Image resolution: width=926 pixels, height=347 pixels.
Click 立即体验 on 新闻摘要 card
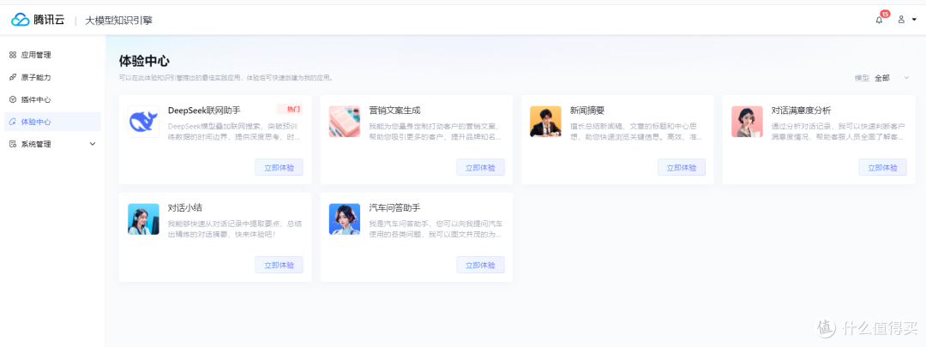coord(682,167)
